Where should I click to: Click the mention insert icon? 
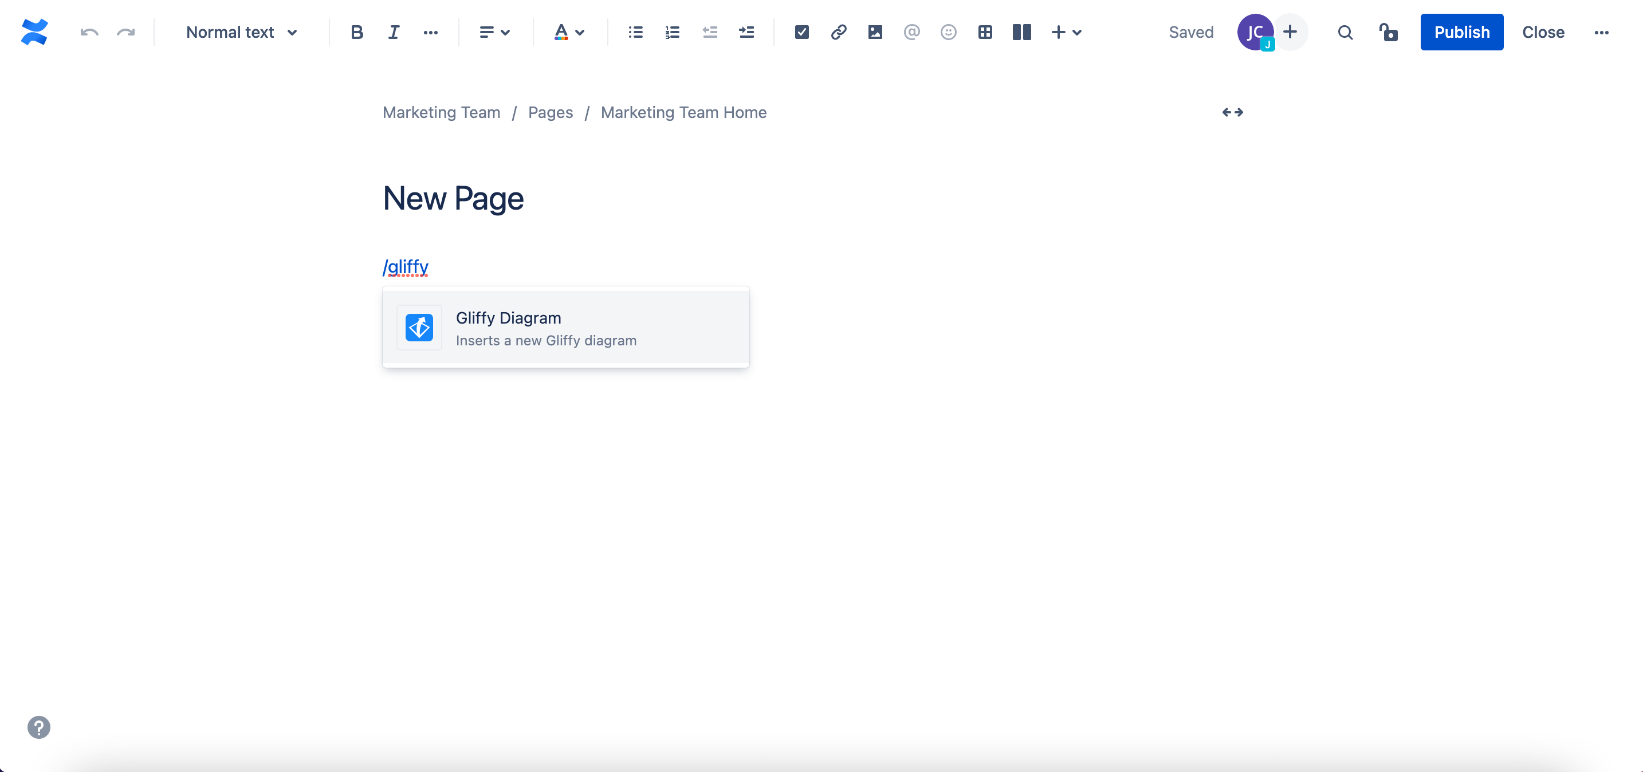[910, 31]
